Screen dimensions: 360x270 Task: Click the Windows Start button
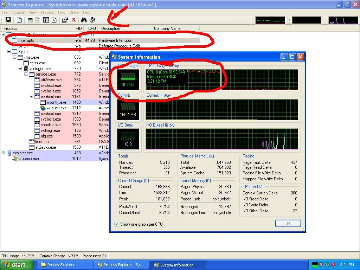coord(17,265)
